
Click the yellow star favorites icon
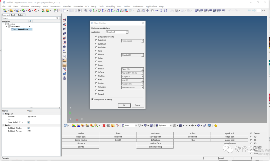pyautogui.click(x=215, y=125)
